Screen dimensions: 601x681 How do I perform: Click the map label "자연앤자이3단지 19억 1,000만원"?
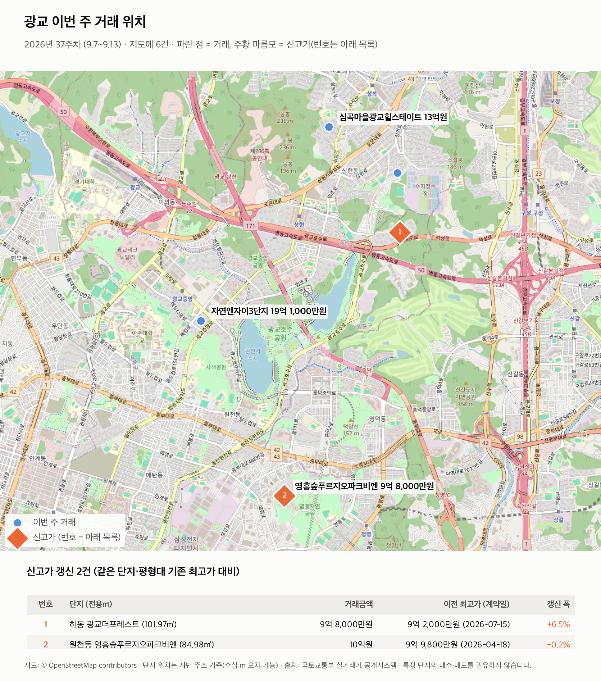click(268, 311)
